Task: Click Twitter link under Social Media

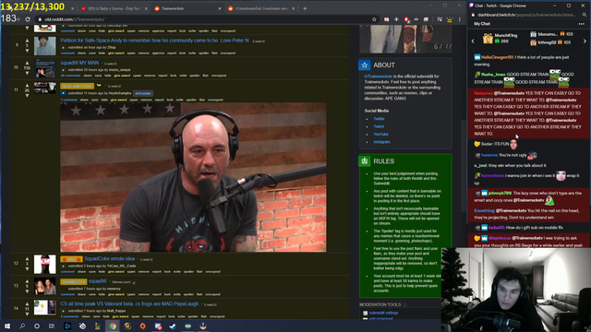Action: point(379,119)
